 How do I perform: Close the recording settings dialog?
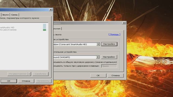coord(124,23)
